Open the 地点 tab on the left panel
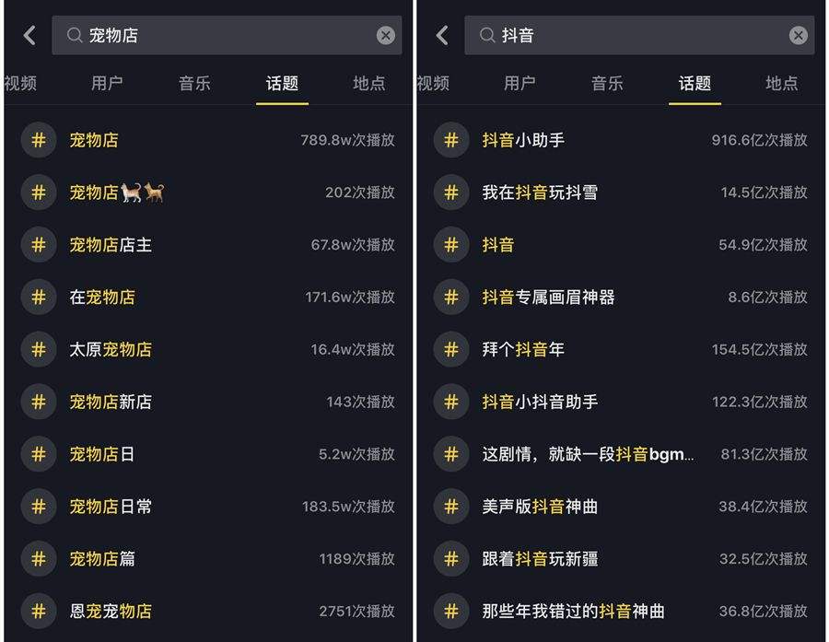The height and width of the screenshot is (642, 829). pos(368,83)
